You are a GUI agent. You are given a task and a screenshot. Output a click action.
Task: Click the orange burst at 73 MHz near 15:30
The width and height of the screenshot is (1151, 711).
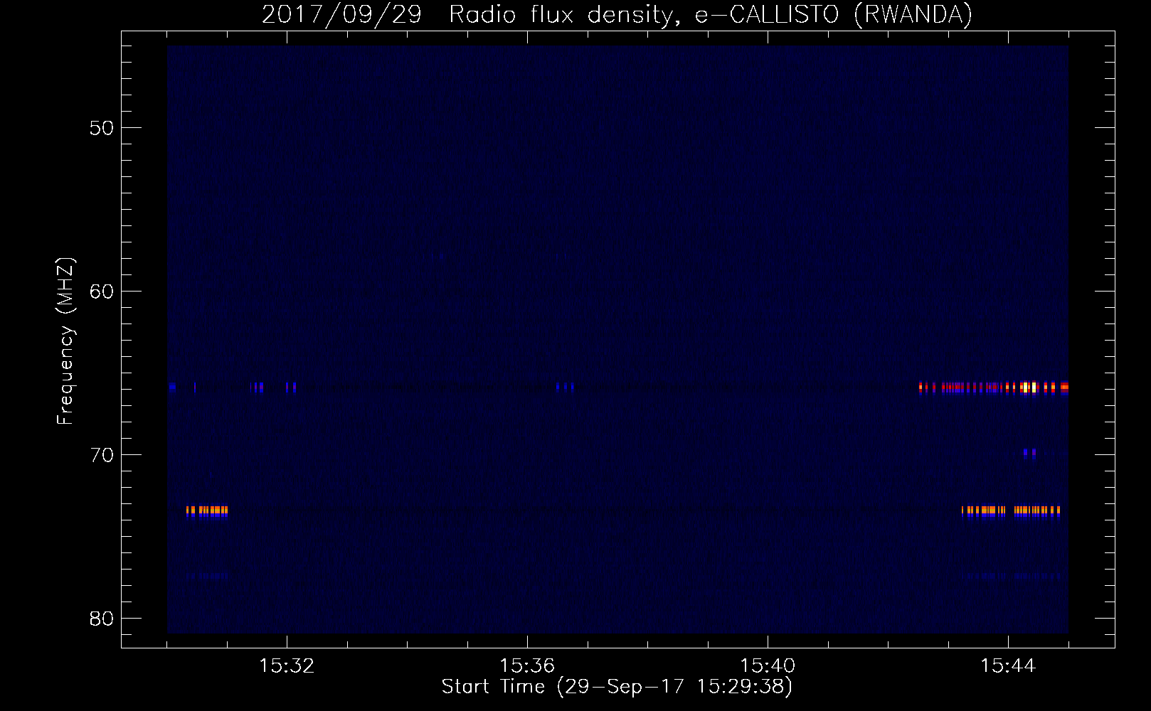pyautogui.click(x=207, y=510)
